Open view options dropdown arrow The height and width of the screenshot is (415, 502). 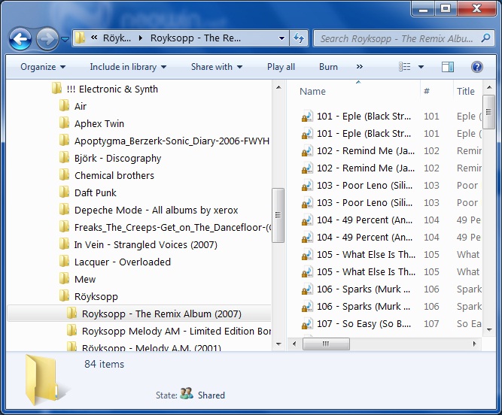[421, 67]
